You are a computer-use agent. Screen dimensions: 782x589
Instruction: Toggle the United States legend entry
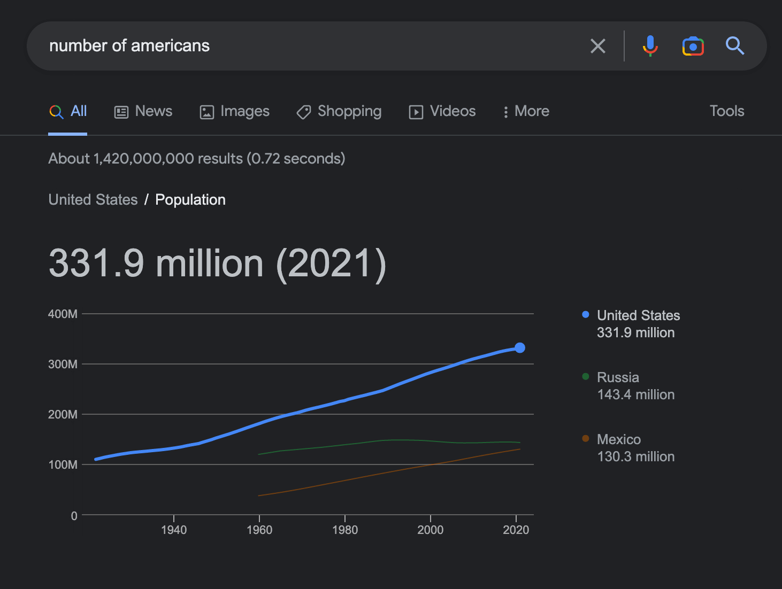click(638, 315)
